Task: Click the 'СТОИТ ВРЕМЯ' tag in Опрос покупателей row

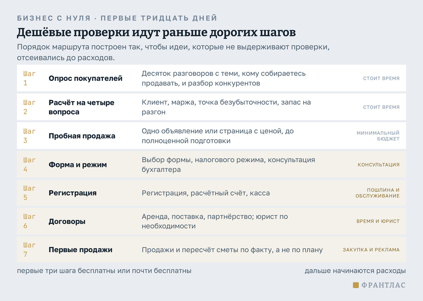Action: [381, 79]
